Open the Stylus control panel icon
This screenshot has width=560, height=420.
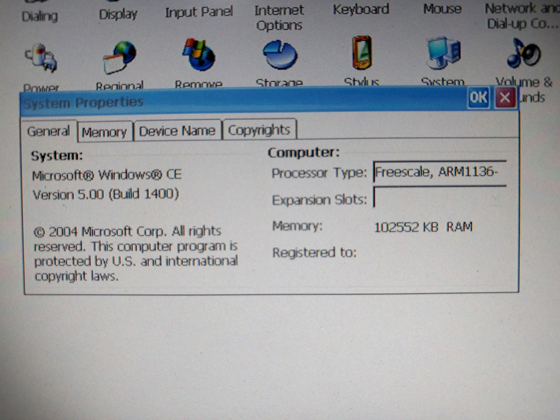pos(362,52)
